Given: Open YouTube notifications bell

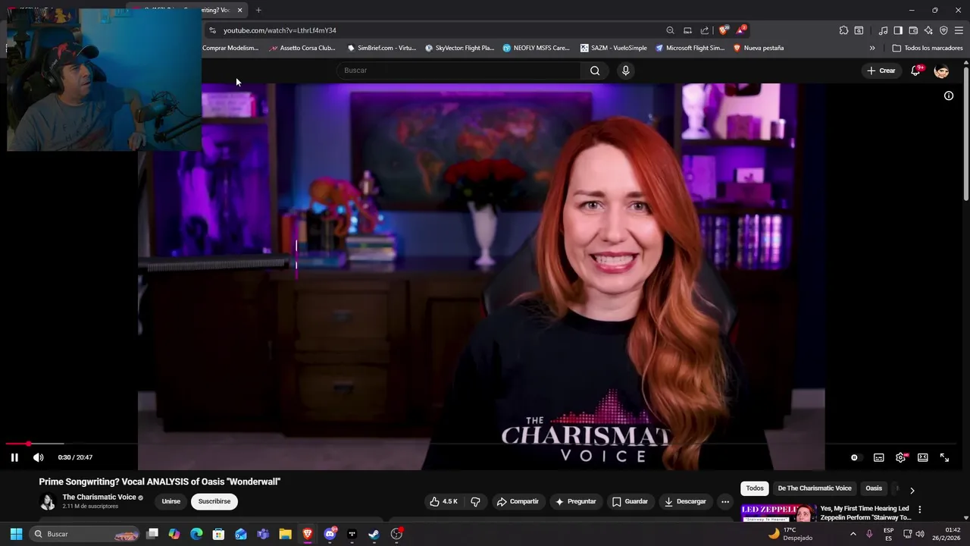Looking at the screenshot, I should pyautogui.click(x=916, y=71).
